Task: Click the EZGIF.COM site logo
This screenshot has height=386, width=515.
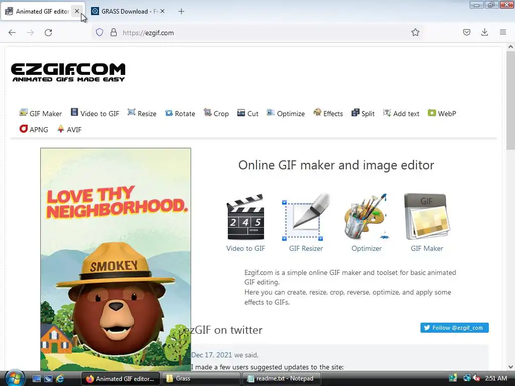Action: (x=68, y=72)
